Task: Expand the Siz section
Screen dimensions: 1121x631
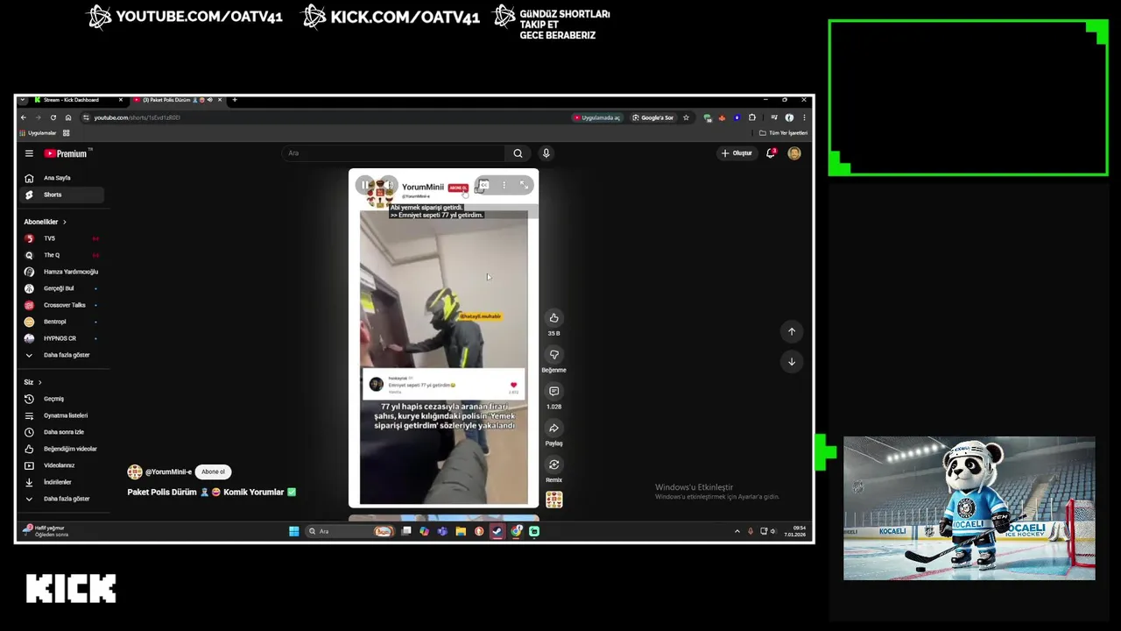Action: pyautogui.click(x=33, y=382)
